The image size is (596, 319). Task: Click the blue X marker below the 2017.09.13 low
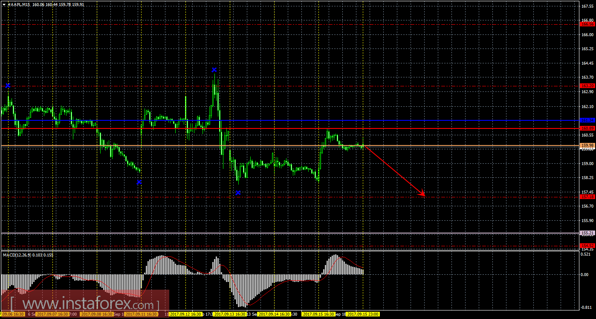pyautogui.click(x=238, y=193)
